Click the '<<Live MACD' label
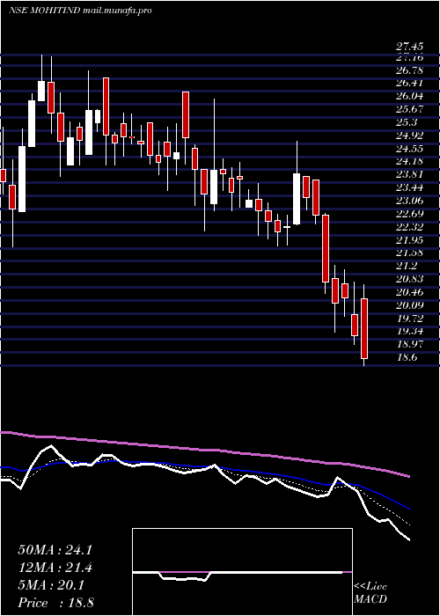 (x=370, y=593)
